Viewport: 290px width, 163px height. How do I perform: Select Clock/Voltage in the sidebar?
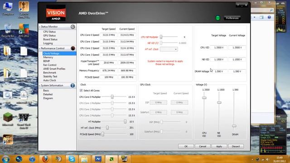[59, 53]
